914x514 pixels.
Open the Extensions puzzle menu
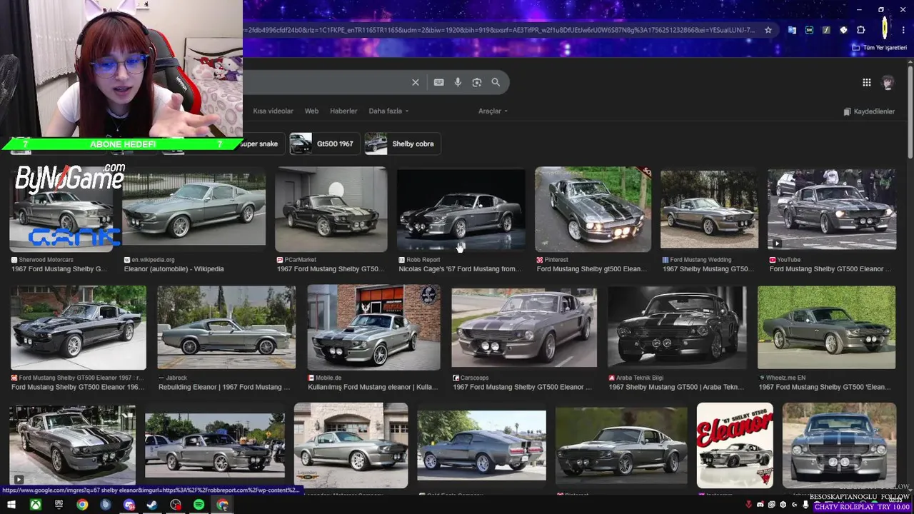(x=860, y=30)
